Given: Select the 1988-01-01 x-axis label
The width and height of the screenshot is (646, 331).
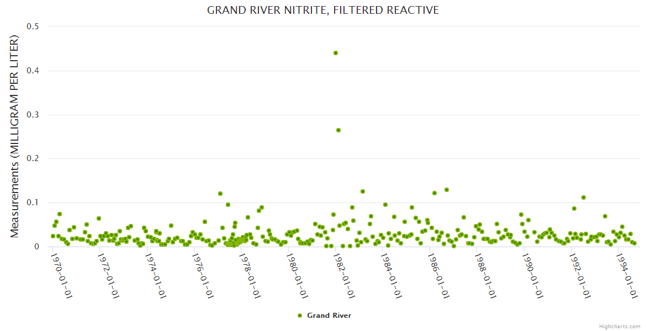Looking at the screenshot, I should (x=485, y=275).
